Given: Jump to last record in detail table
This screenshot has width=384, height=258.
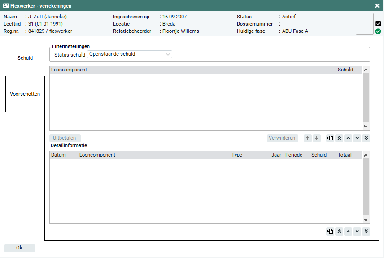Looking at the screenshot, I should (x=366, y=232).
